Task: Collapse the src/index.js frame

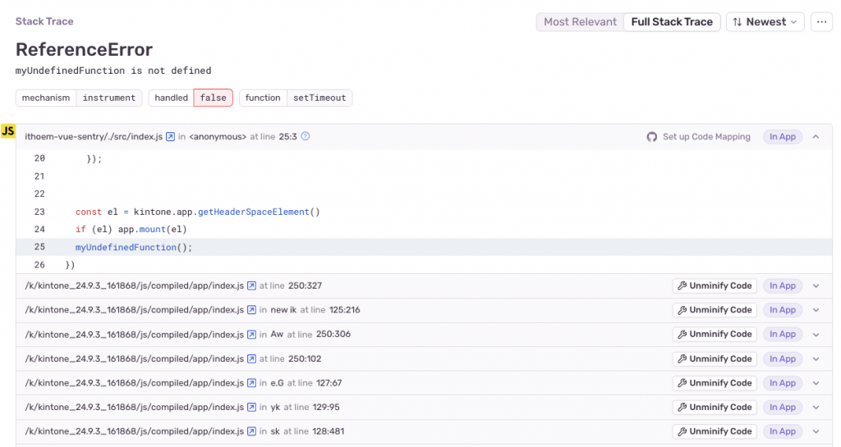Action: point(816,137)
